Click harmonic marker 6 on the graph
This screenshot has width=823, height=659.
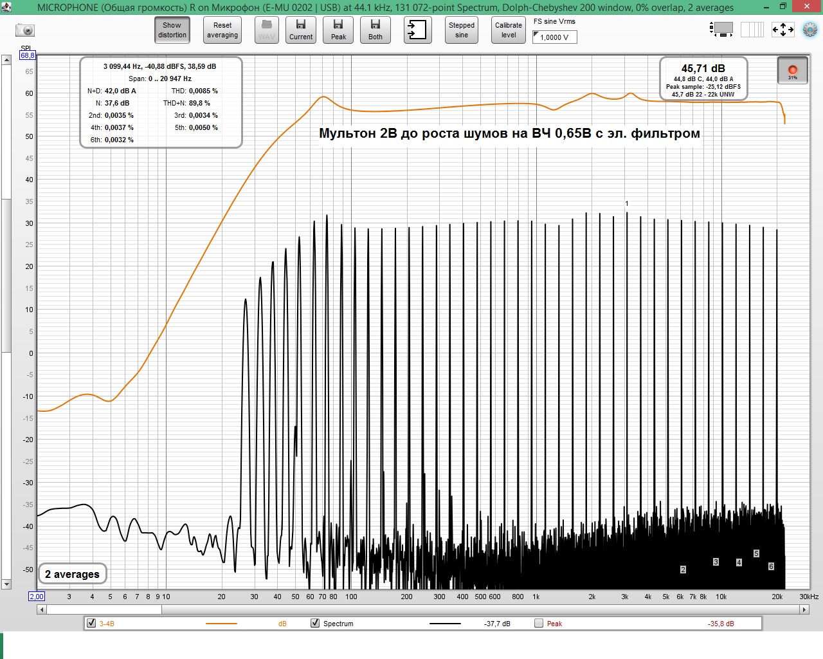pyautogui.click(x=771, y=566)
